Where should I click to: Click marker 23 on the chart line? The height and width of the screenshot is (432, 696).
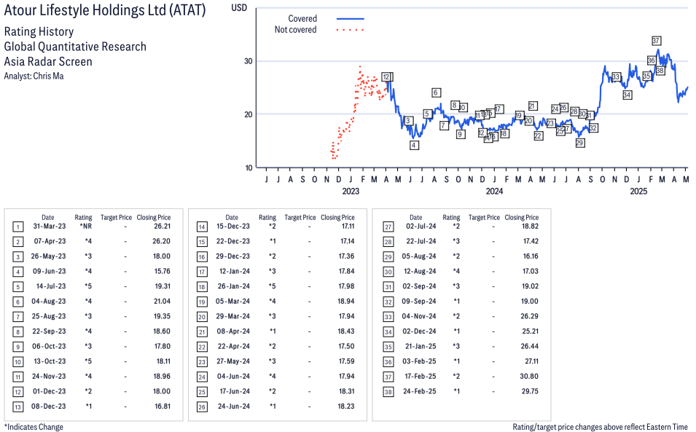coord(550,123)
